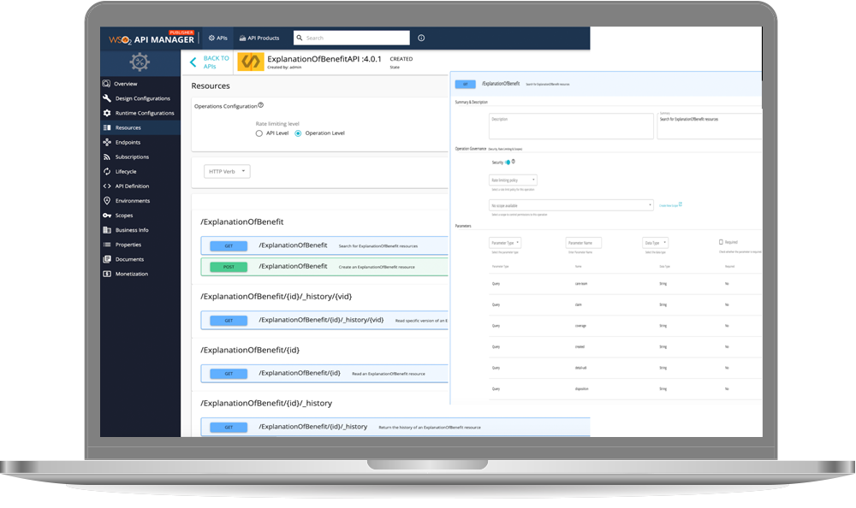The height and width of the screenshot is (508, 856).
Task: Click the orange API thumbnail icon
Action: click(x=251, y=62)
